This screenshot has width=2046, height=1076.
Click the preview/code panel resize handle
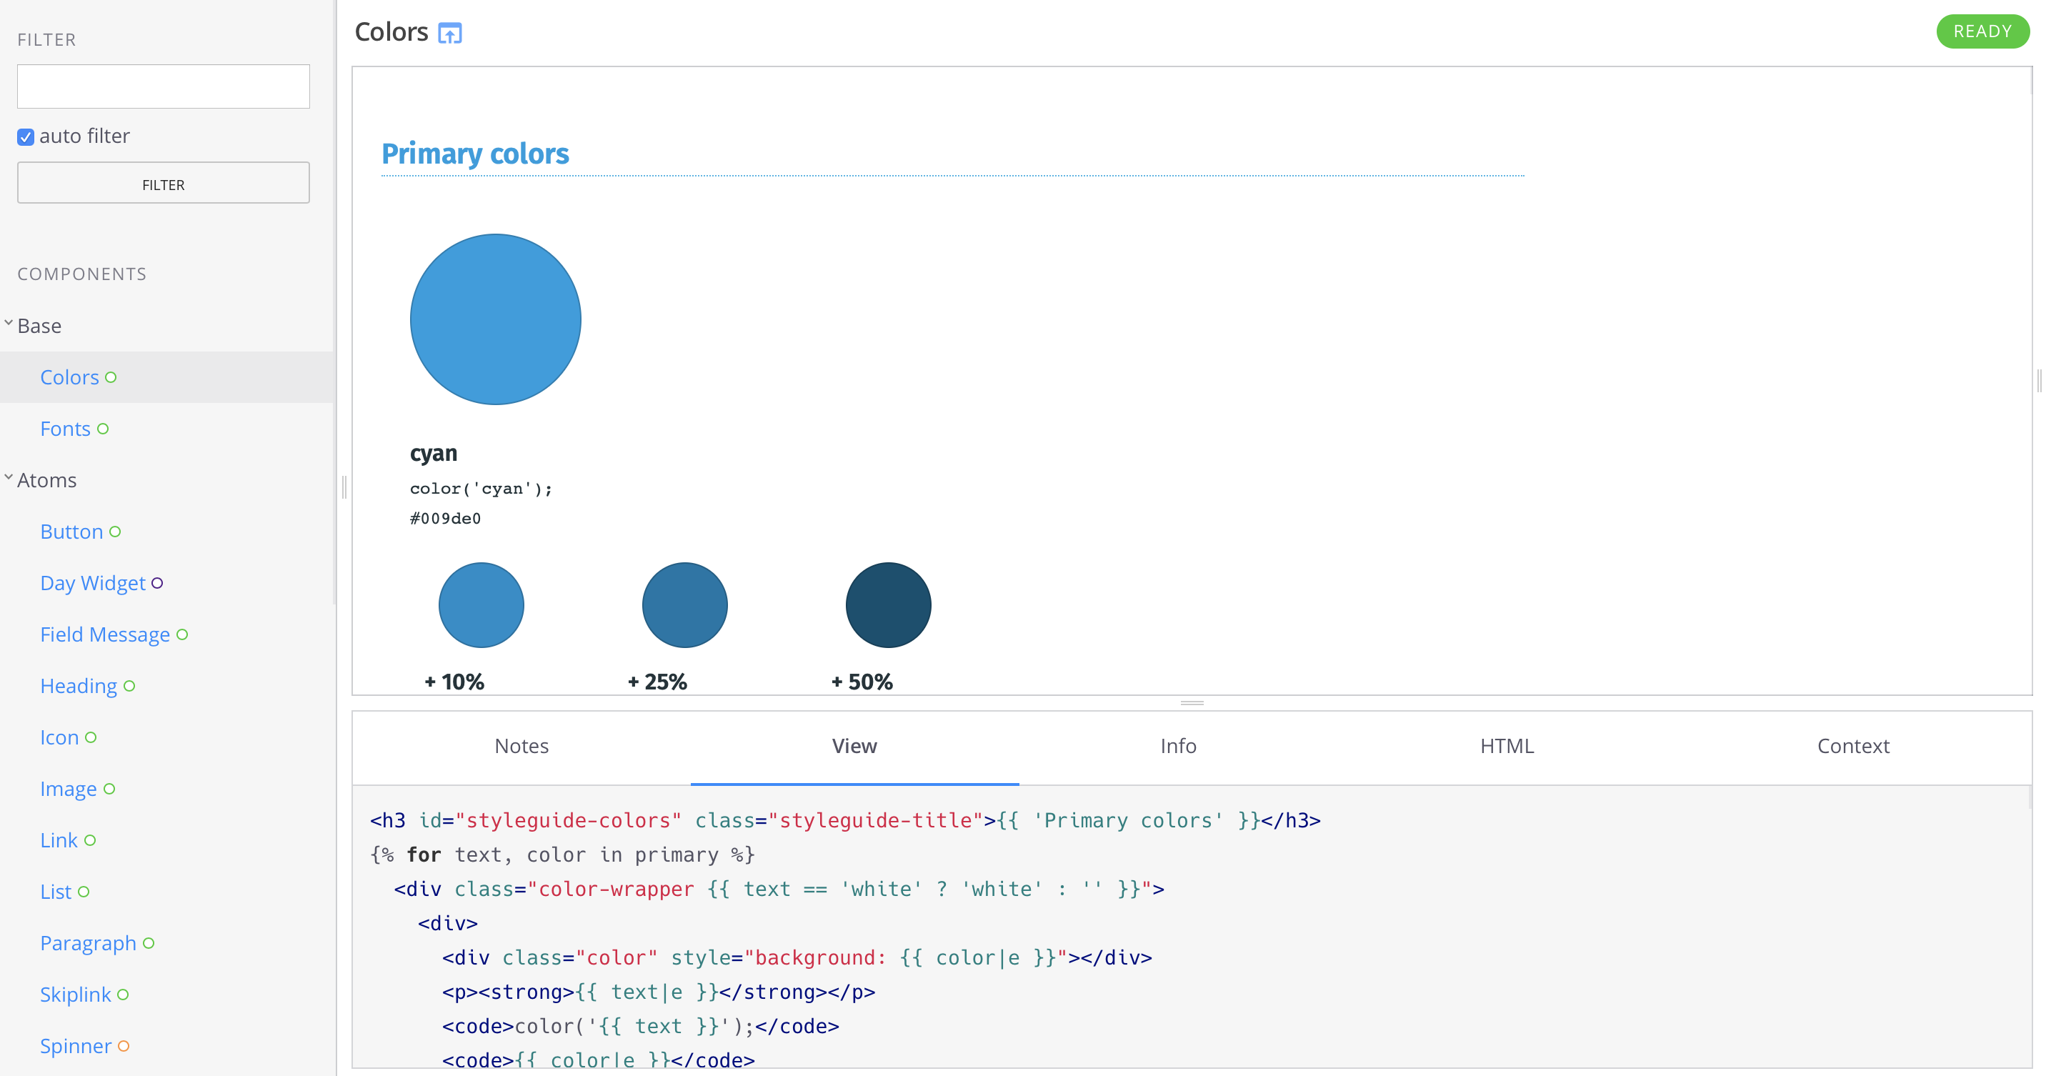coord(1192,703)
